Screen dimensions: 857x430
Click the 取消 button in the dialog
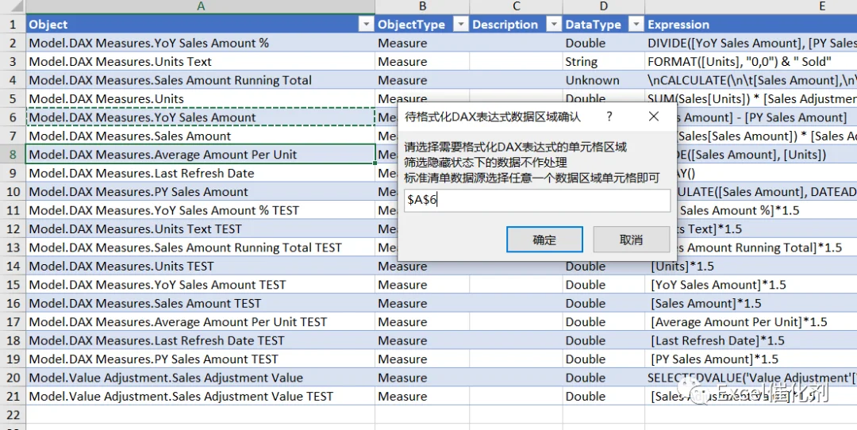pos(632,240)
